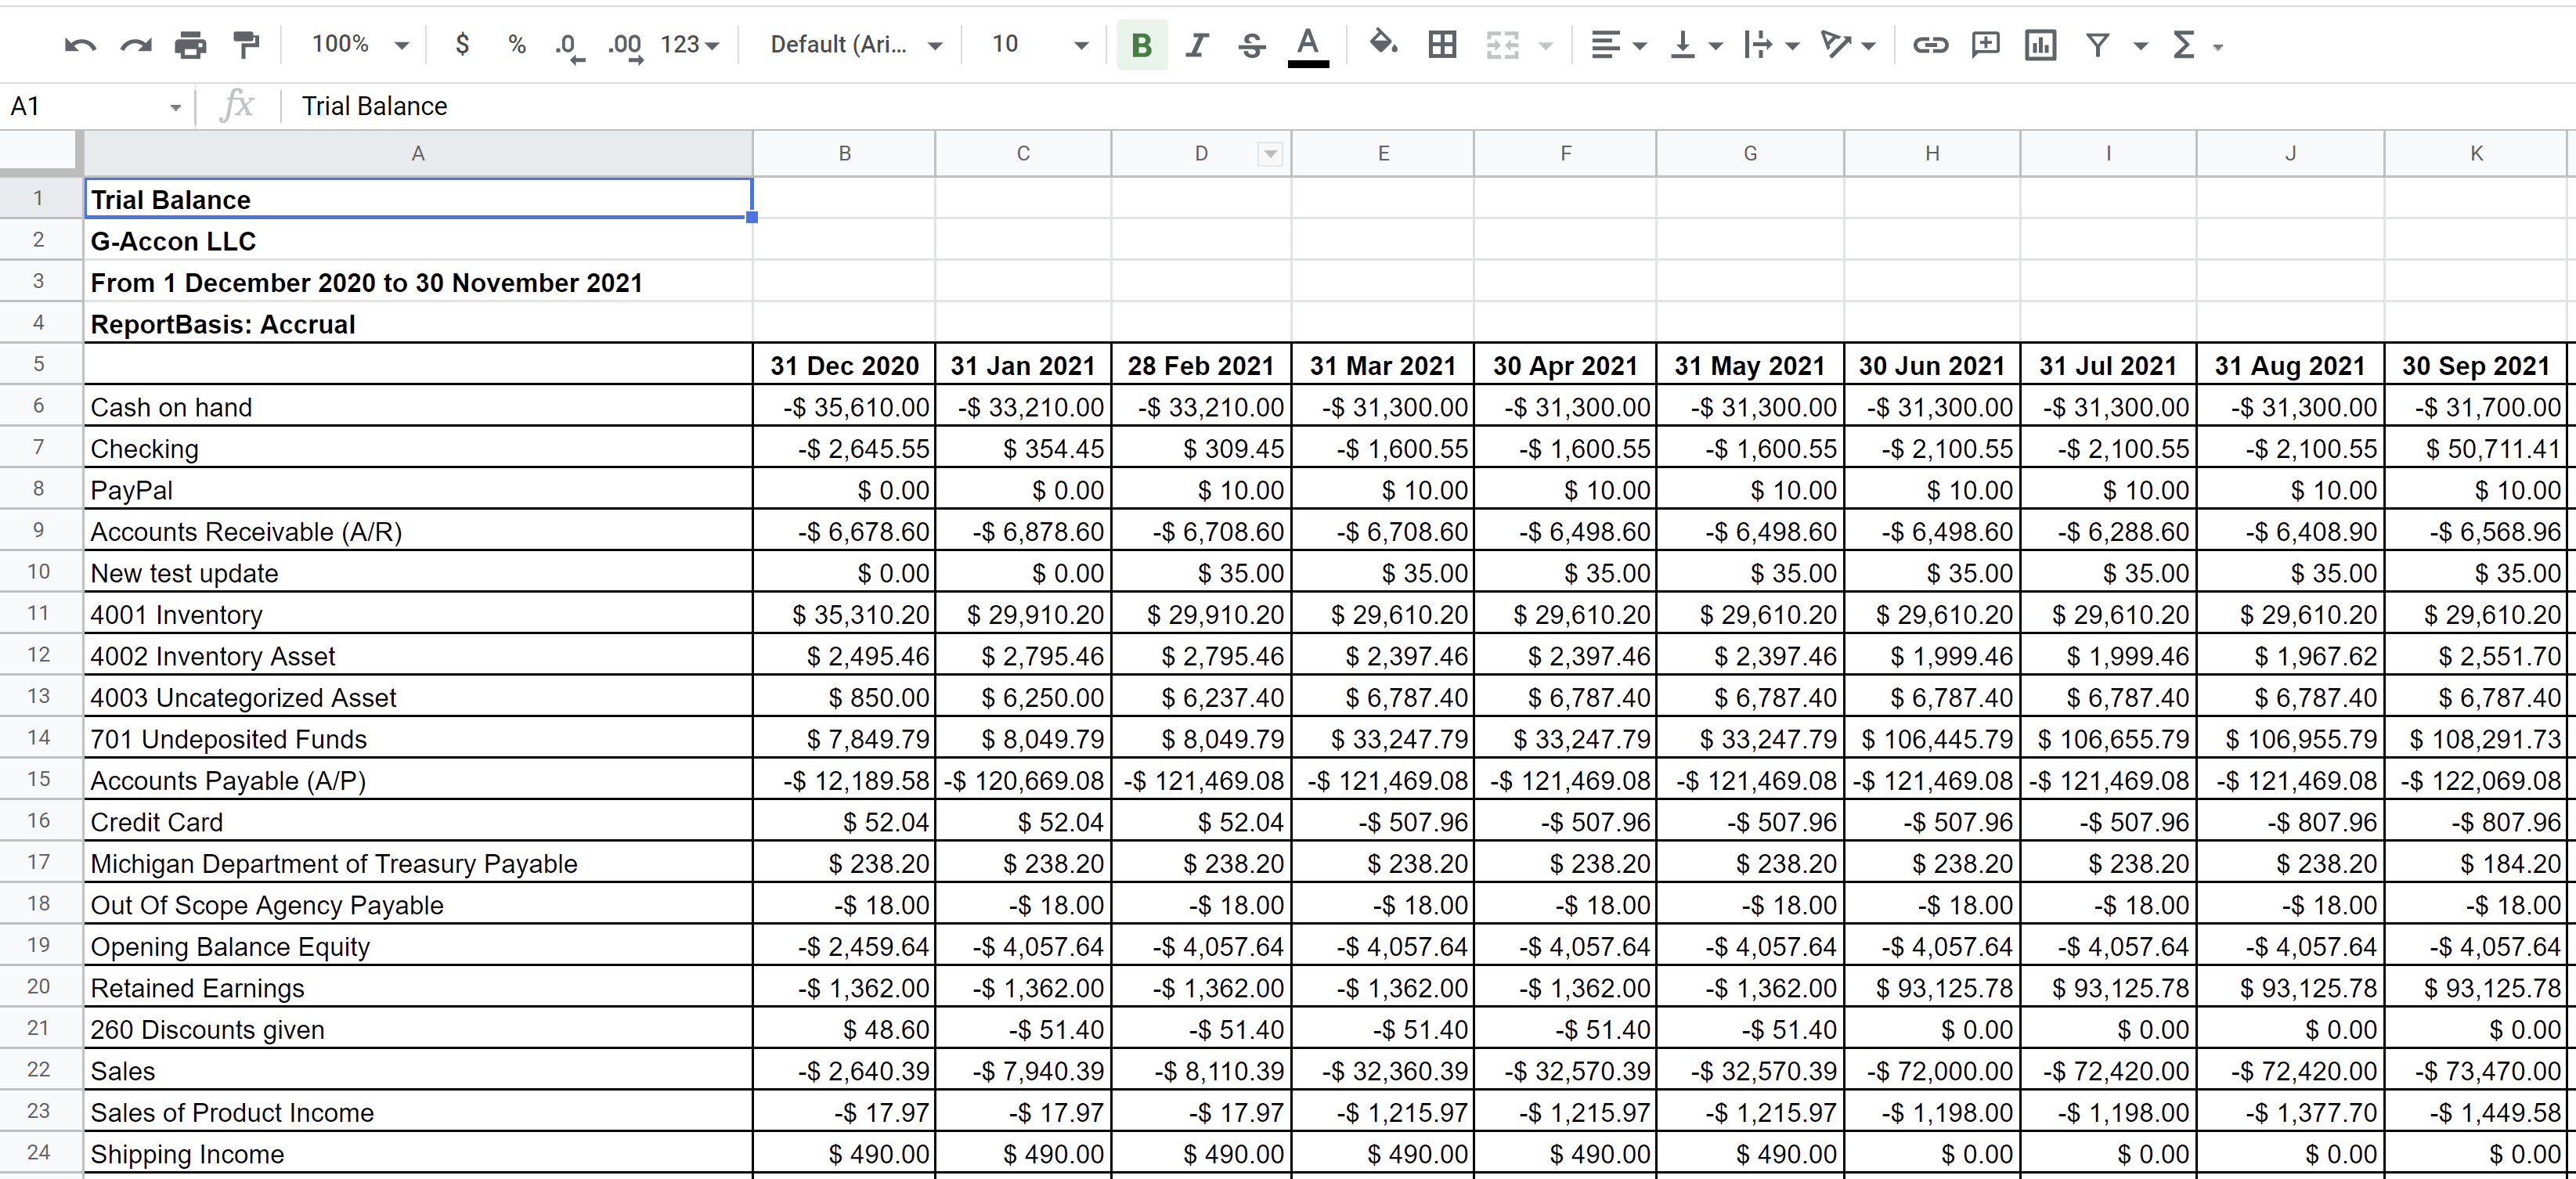This screenshot has height=1179, width=2576.
Task: Increase decimal places
Action: (x=625, y=46)
